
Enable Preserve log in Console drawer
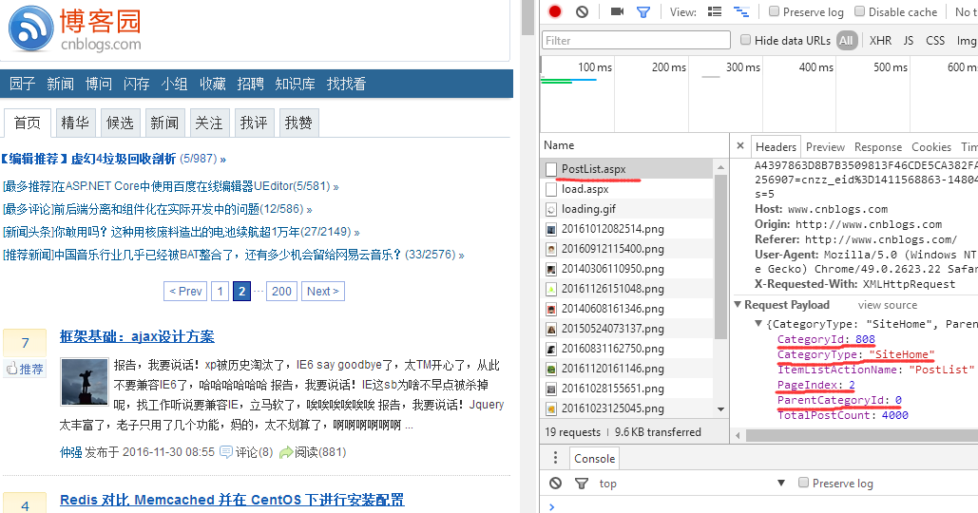(803, 483)
